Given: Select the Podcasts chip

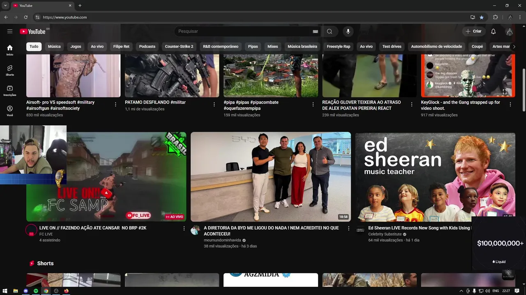Looking at the screenshot, I should click(147, 47).
